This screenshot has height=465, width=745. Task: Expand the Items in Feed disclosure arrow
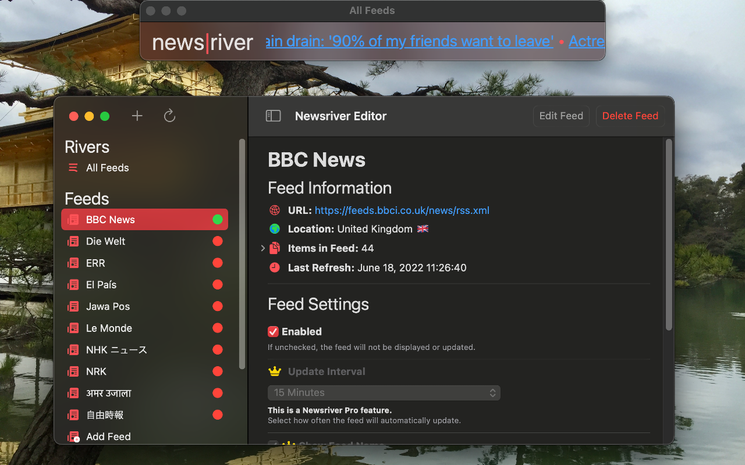click(x=262, y=248)
